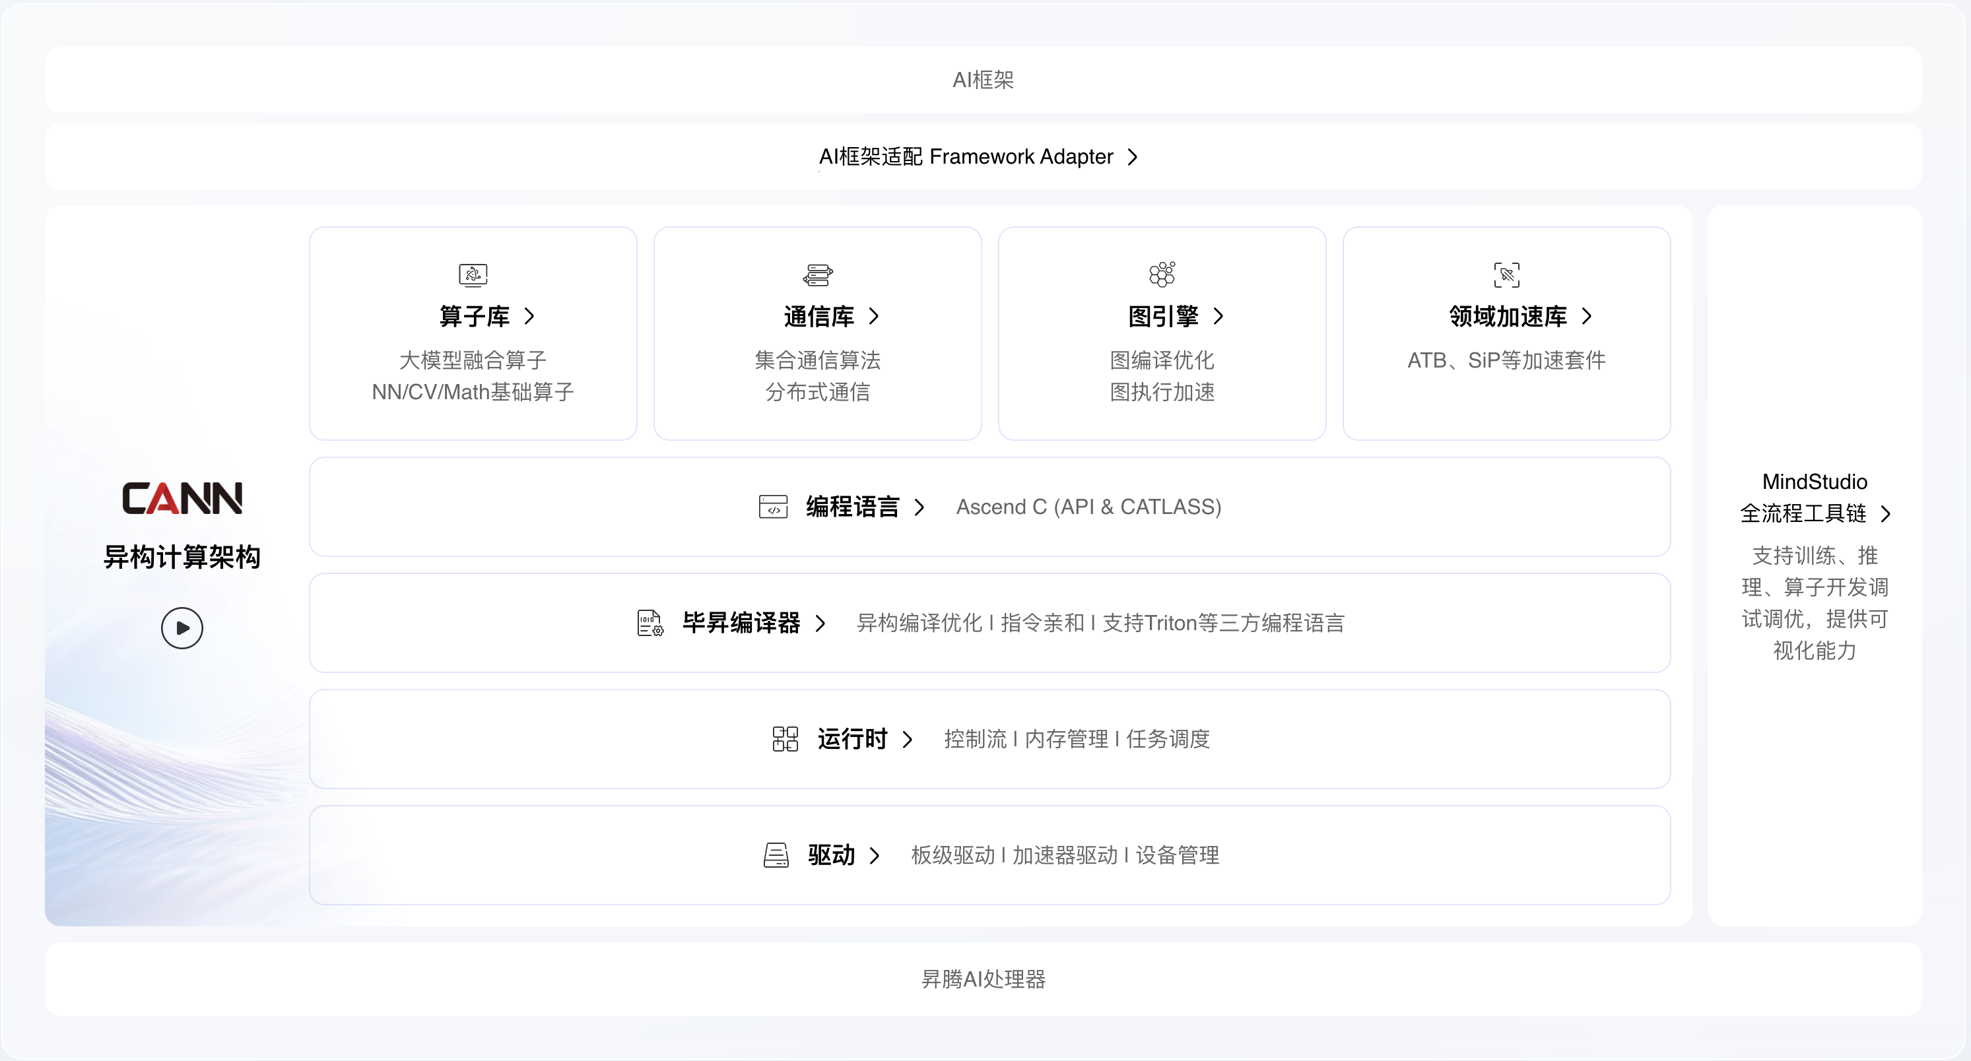
Task: Expand the 领域加速库 chevron arrow
Action: 1586,316
